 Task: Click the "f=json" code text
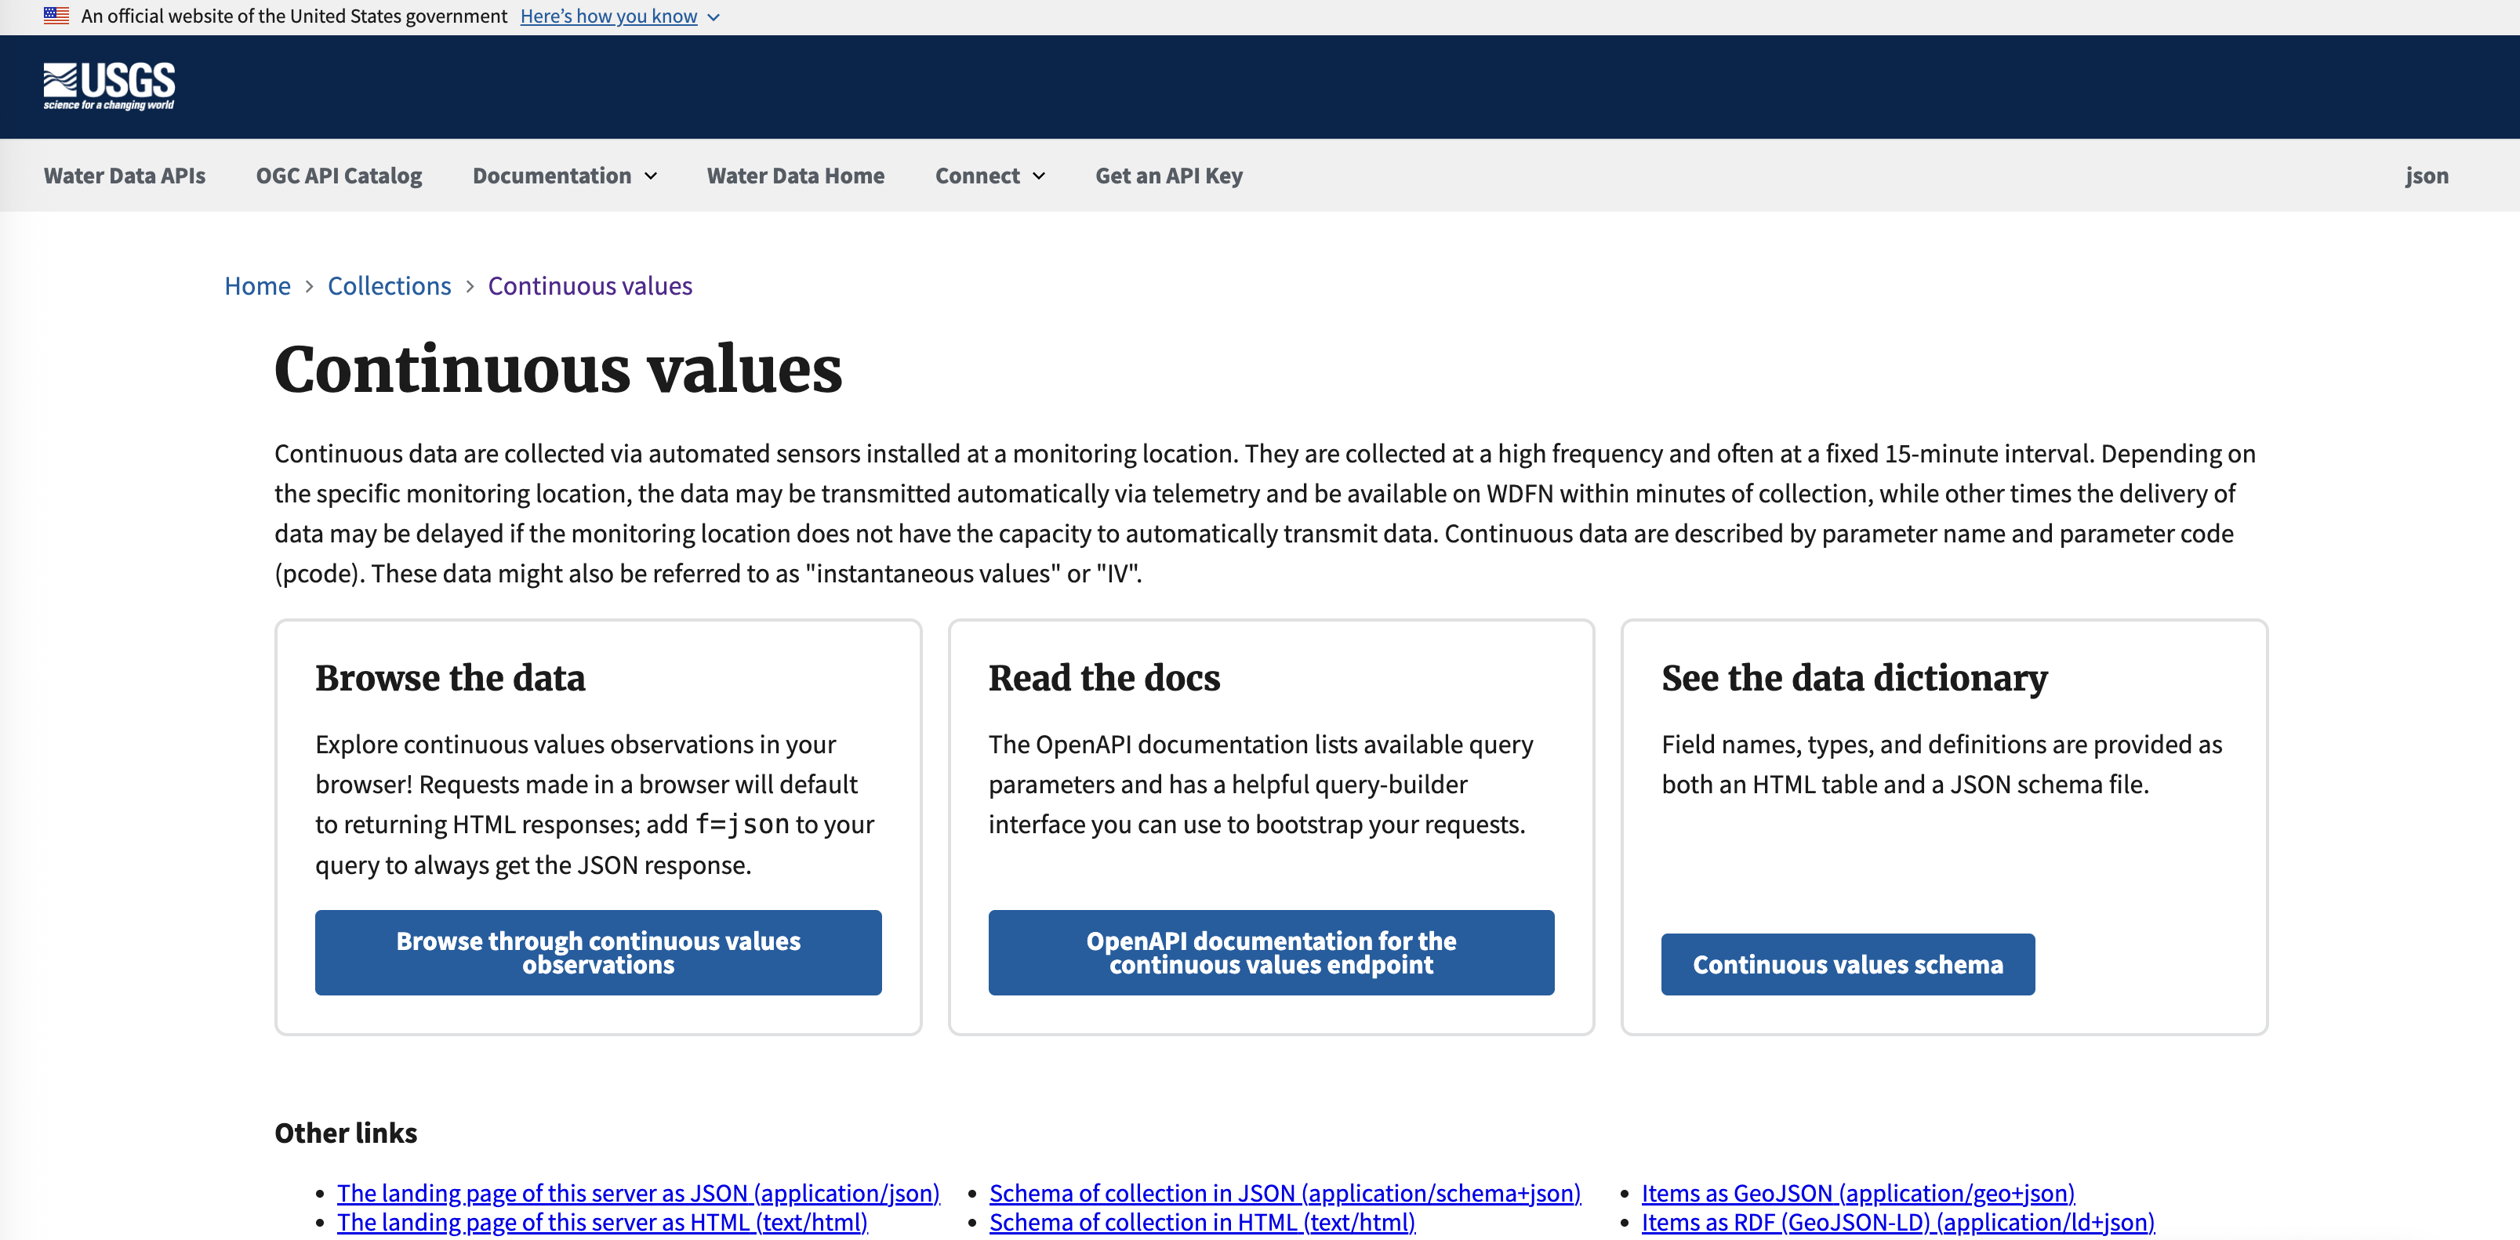[x=742, y=824]
